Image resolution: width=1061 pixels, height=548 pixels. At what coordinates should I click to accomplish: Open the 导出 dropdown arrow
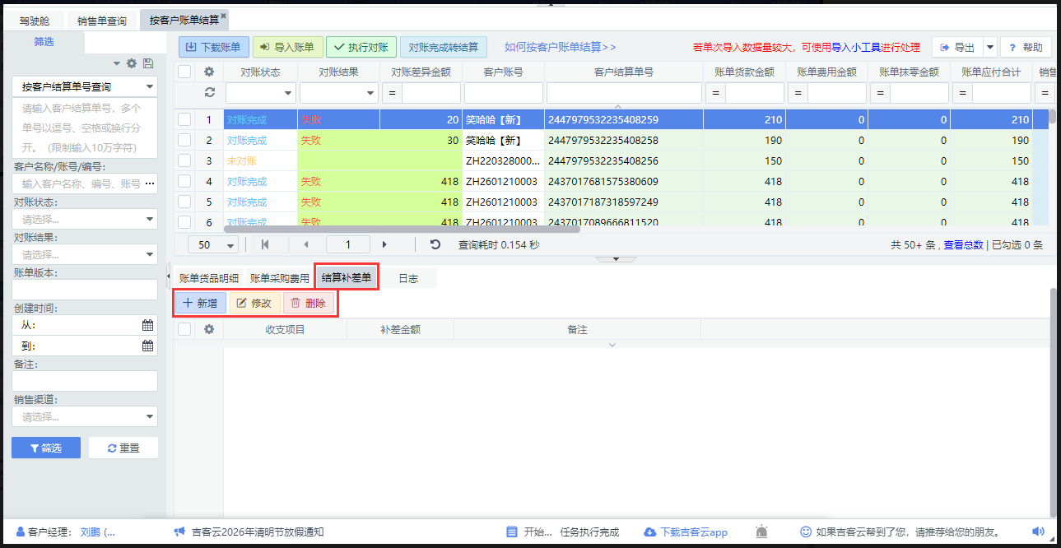point(989,48)
